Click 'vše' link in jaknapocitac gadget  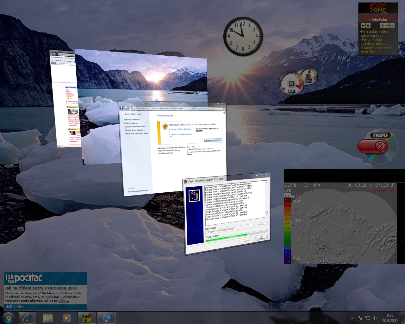[x=19, y=307]
